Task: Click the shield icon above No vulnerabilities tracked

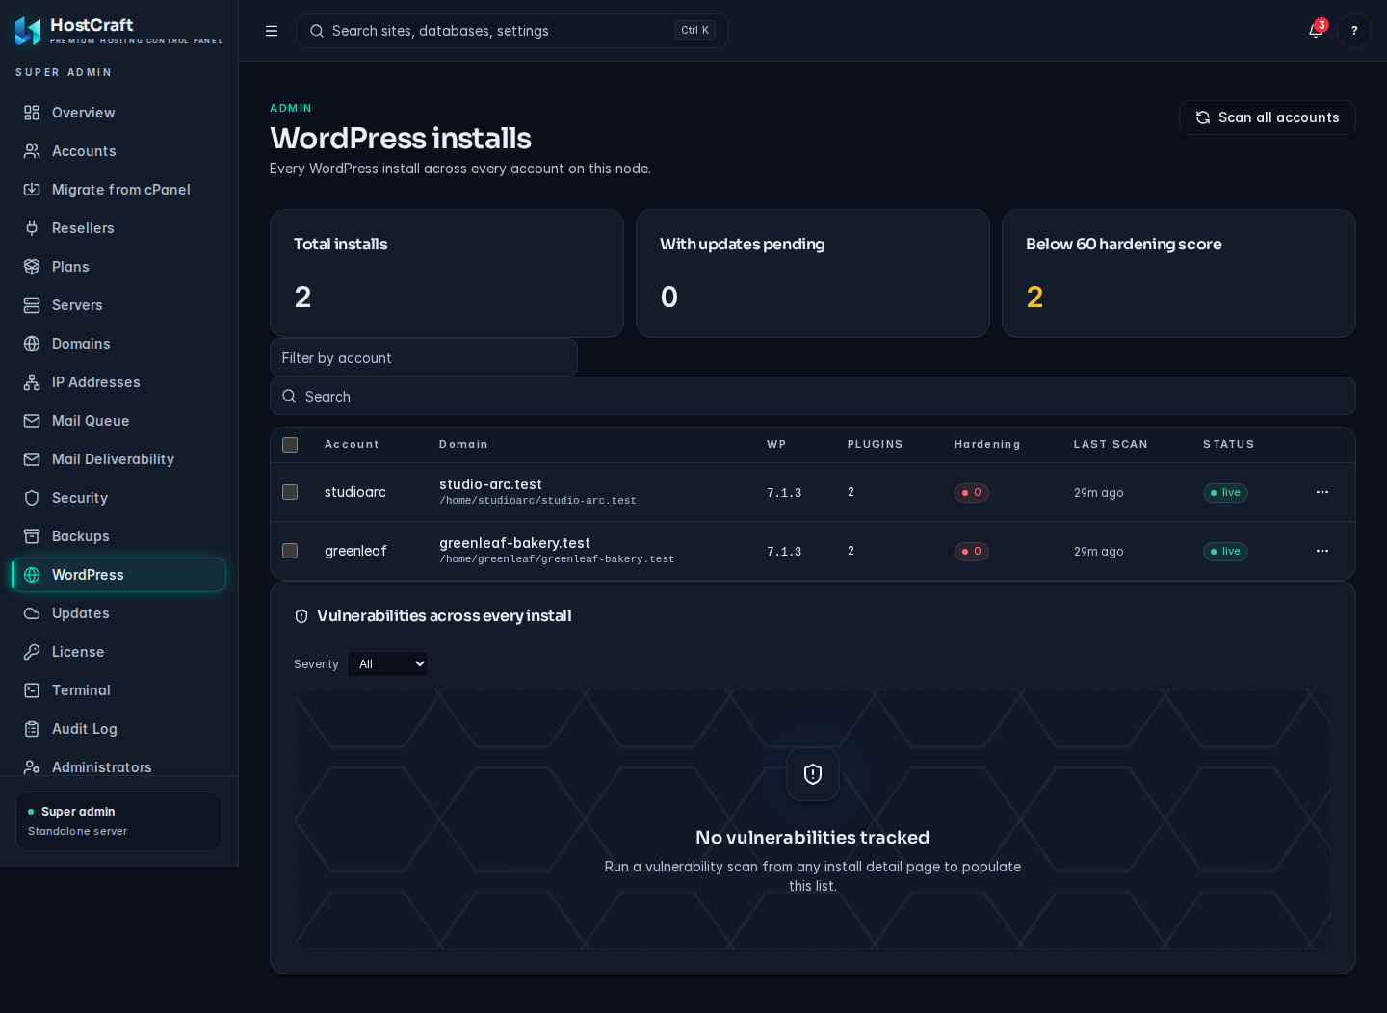Action: point(813,774)
